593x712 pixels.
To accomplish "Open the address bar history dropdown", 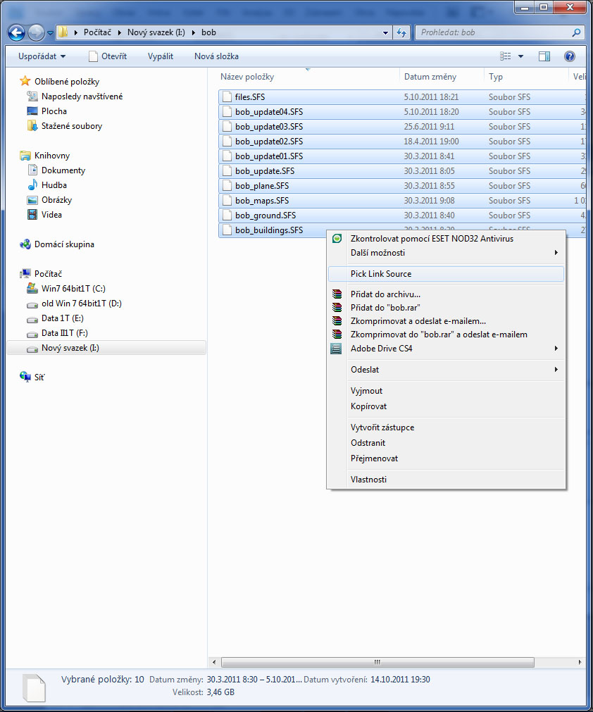I will pyautogui.click(x=385, y=32).
